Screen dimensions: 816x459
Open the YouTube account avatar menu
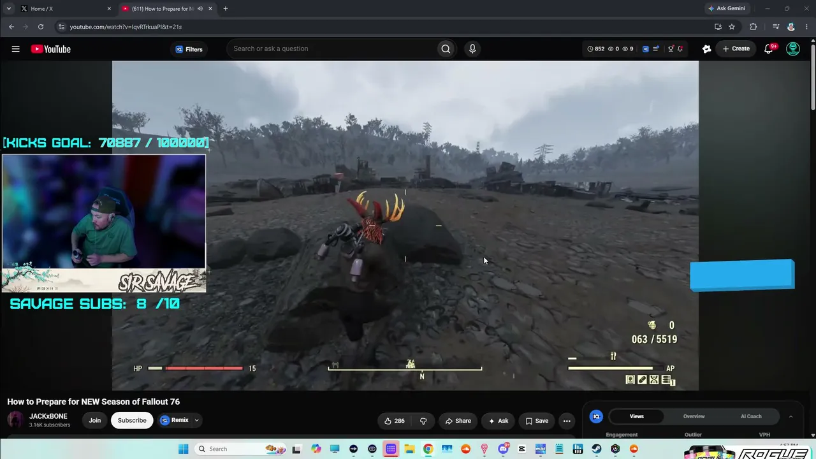point(793,49)
